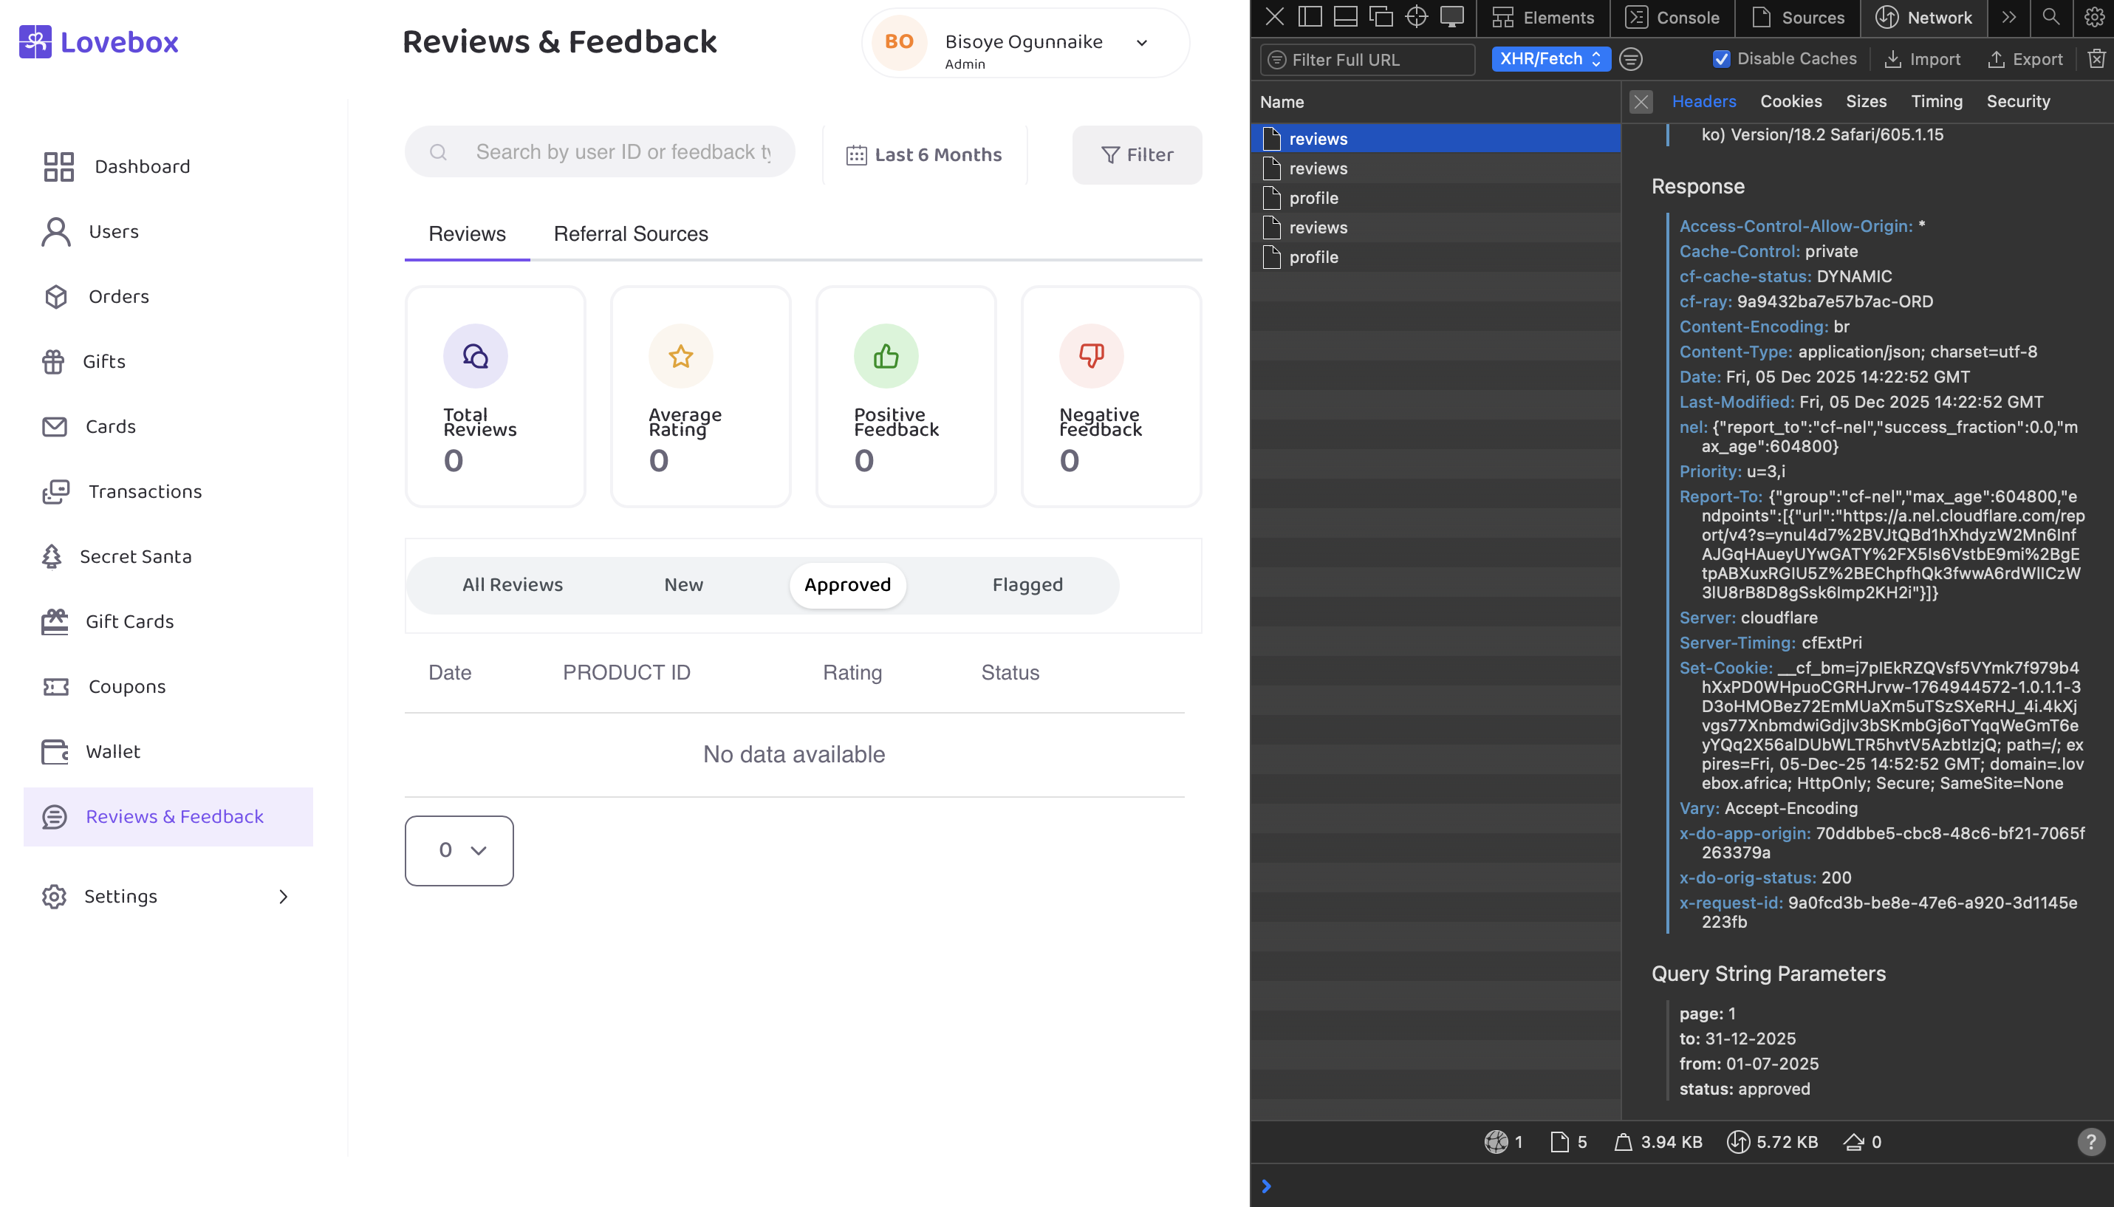Click the devtools search magnifier icon

[x=2050, y=18]
